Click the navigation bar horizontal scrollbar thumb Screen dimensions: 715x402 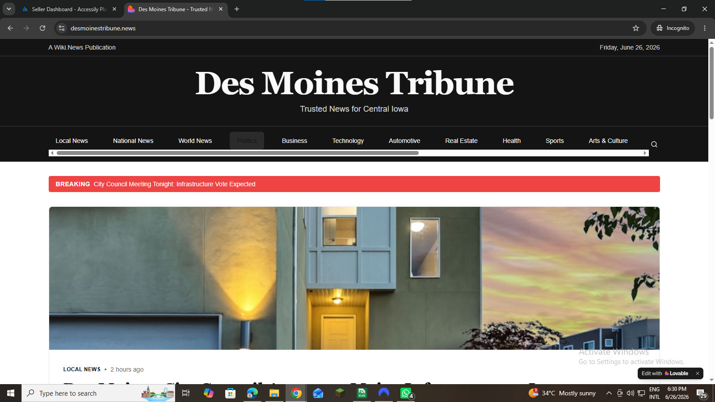pyautogui.click(x=238, y=153)
